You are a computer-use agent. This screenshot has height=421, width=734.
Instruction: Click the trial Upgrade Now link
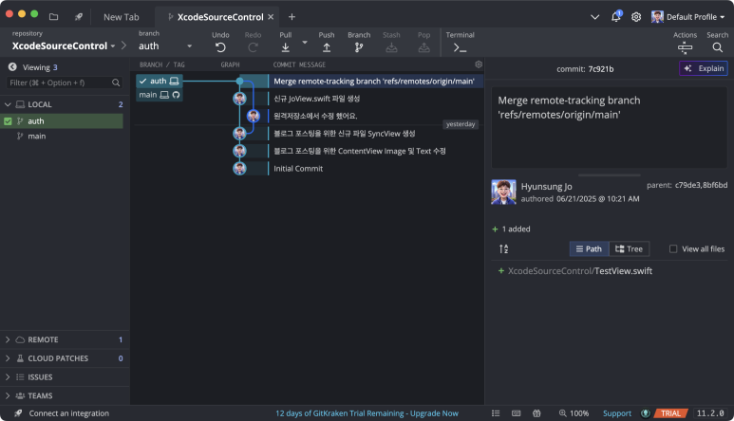click(x=367, y=413)
